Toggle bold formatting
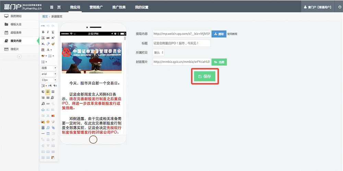This screenshot has width=343, height=171. tap(43, 32)
